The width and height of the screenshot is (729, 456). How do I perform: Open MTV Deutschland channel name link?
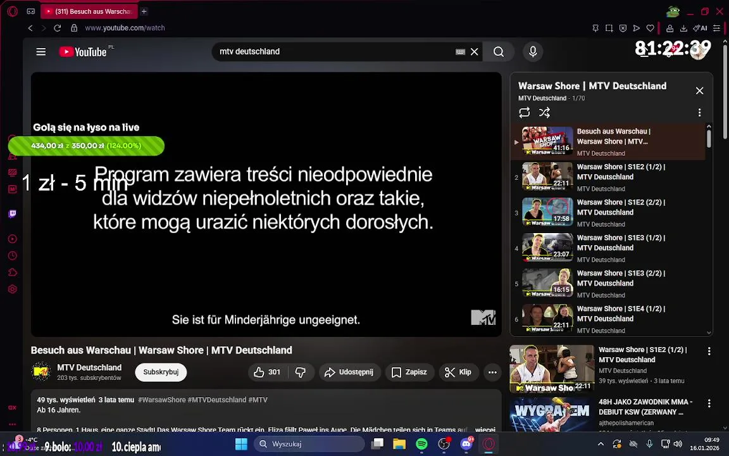click(x=89, y=367)
